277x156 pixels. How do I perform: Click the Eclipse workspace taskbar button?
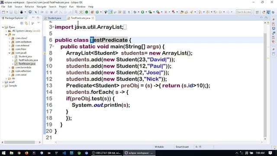[x=139, y=153]
